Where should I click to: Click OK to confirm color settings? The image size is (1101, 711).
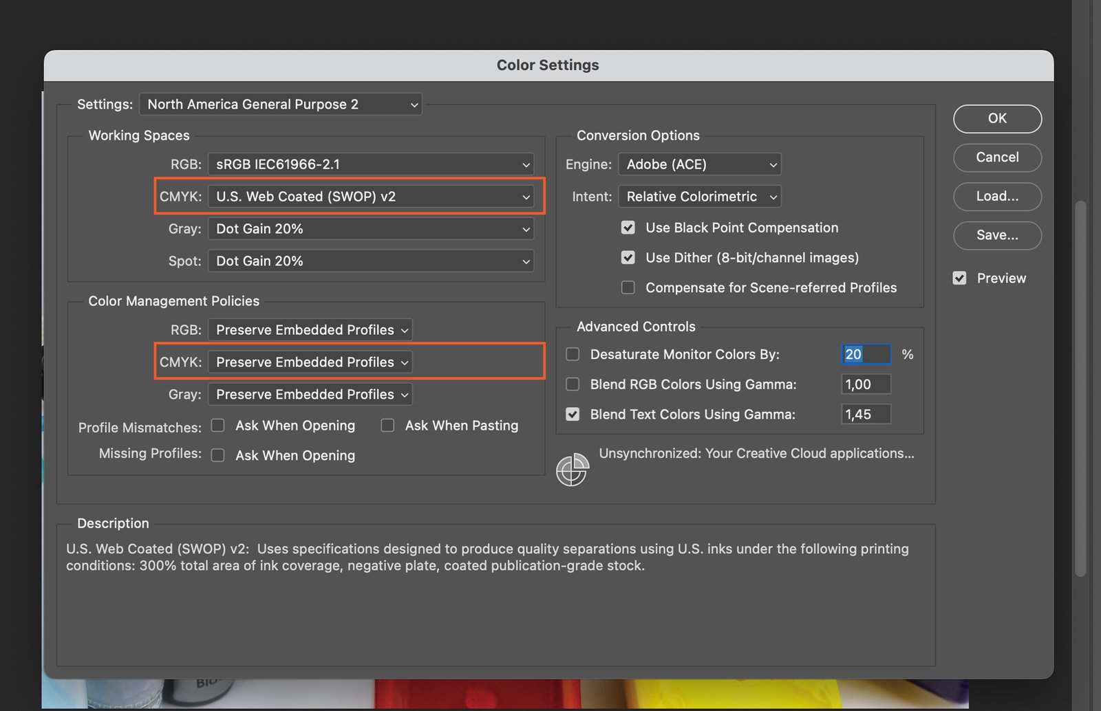[x=997, y=118]
